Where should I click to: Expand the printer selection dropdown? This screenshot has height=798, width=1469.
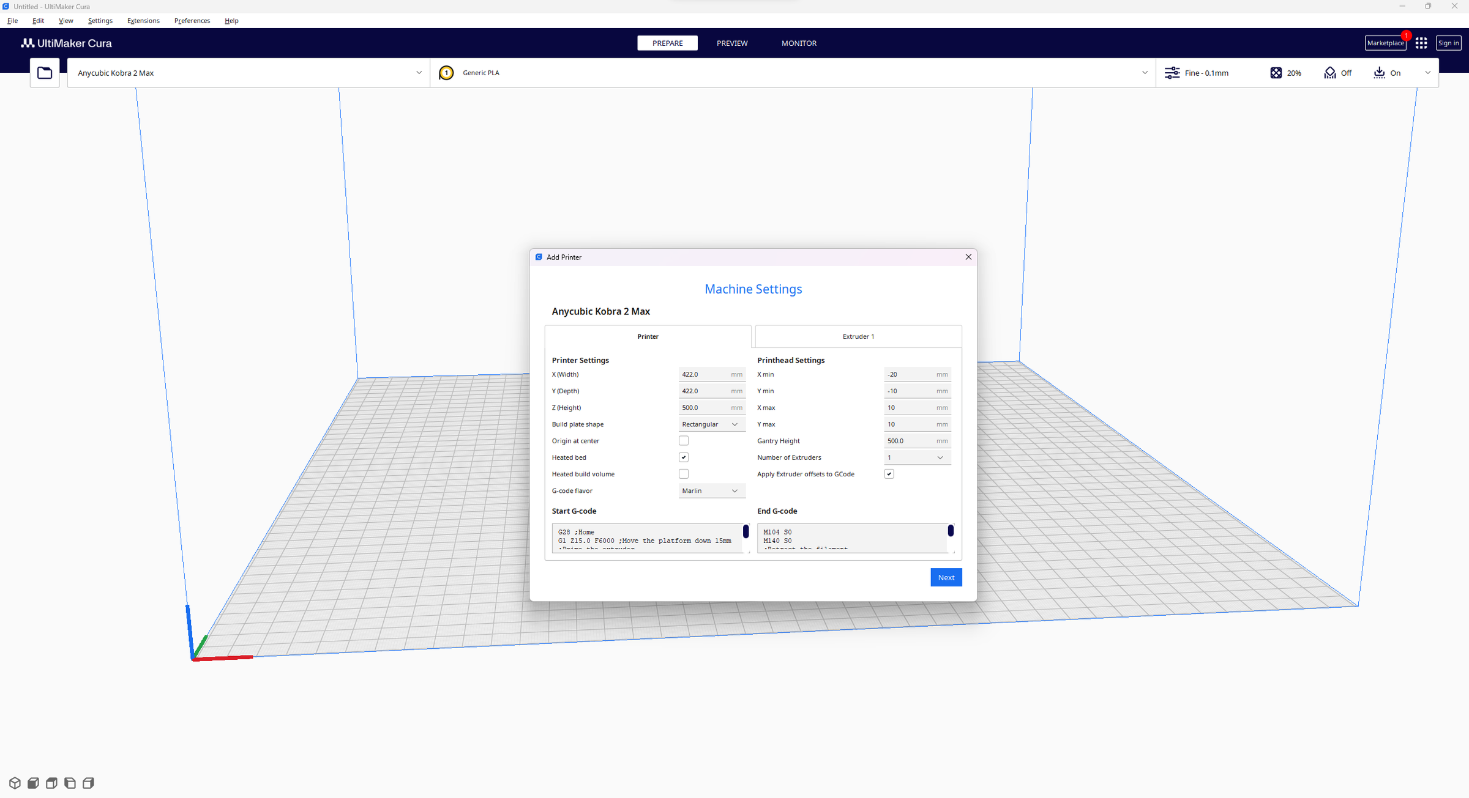tap(419, 73)
